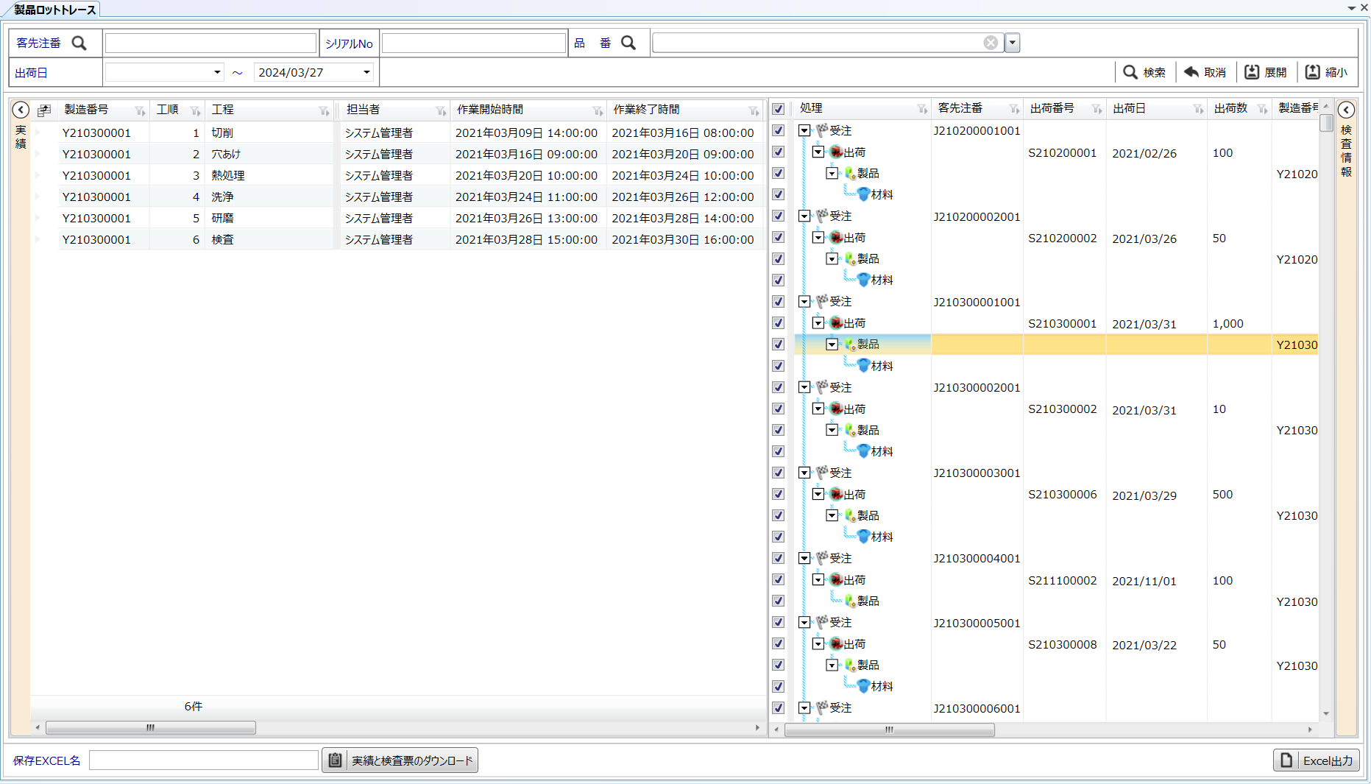Click the 検査情報 panel collapse arrow icon
The height and width of the screenshot is (784, 1371).
coord(1346,110)
